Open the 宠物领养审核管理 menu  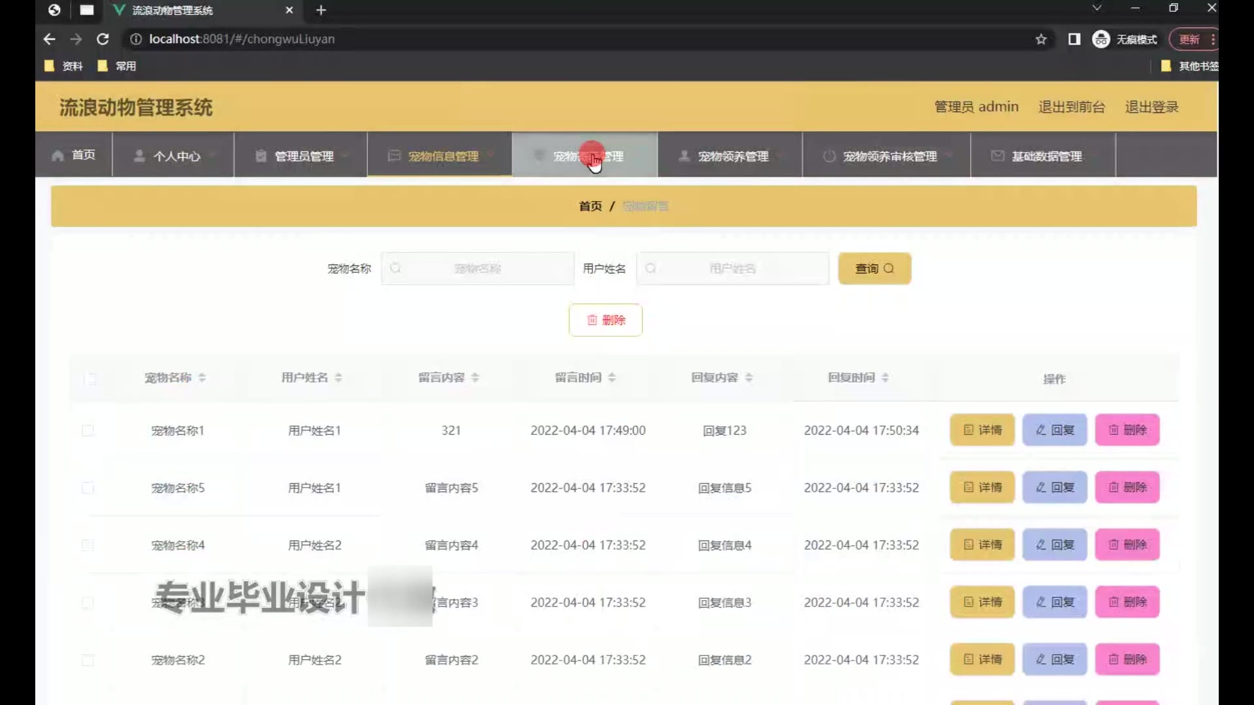tap(886, 155)
